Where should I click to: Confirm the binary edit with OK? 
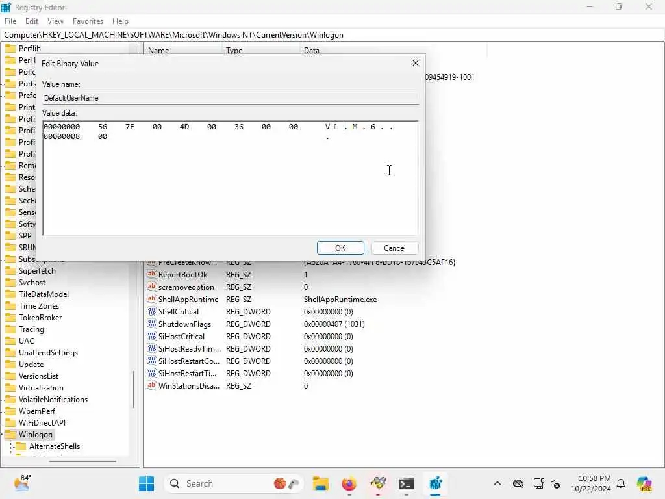340,248
